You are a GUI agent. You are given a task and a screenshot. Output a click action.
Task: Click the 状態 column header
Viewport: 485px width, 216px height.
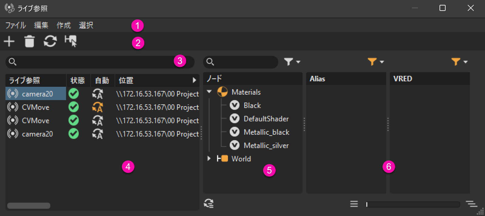point(78,80)
